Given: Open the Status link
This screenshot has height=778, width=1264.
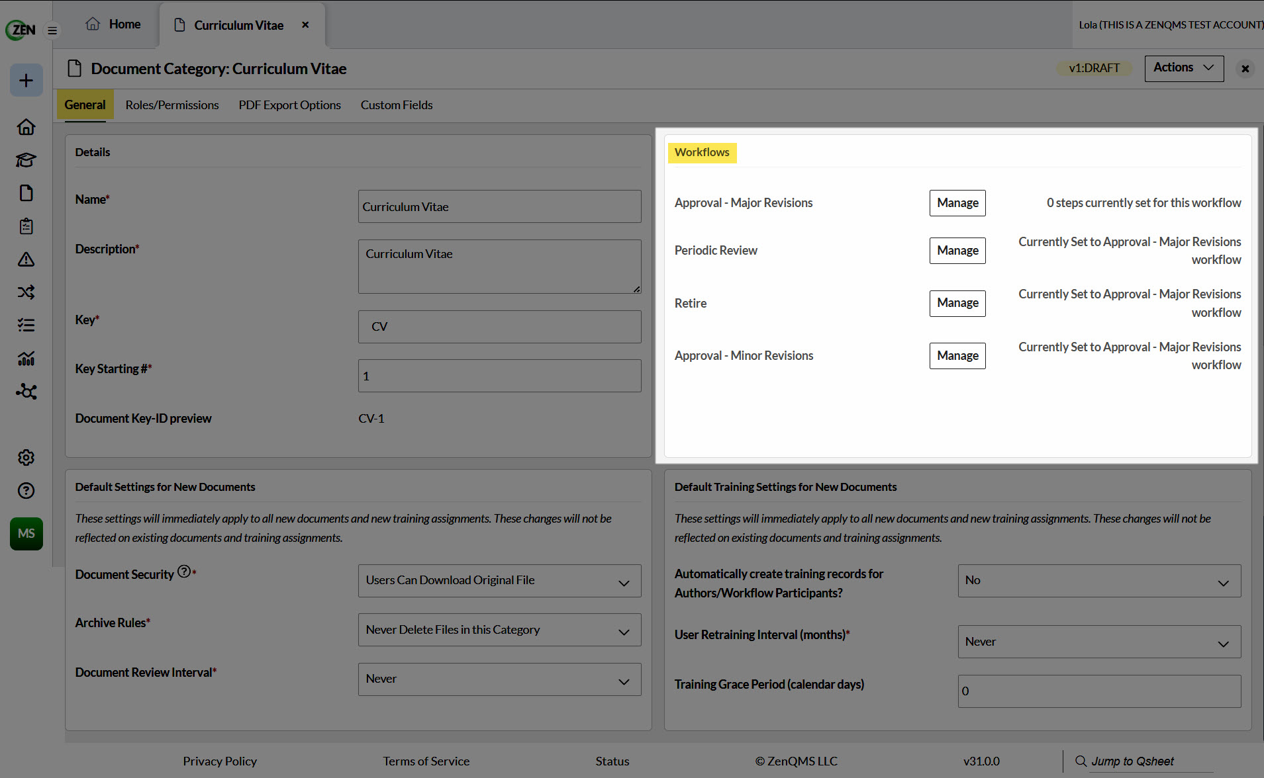Looking at the screenshot, I should tap(612, 761).
